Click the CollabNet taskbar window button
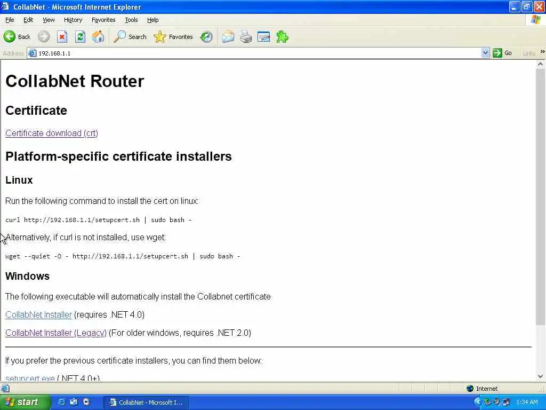Viewport: 546px width, 410px height. pos(146,402)
